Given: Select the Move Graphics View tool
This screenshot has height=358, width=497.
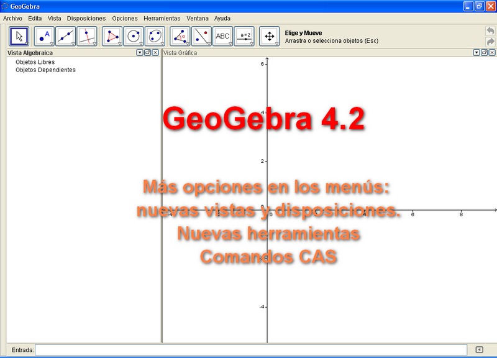Looking at the screenshot, I should tap(270, 36).
